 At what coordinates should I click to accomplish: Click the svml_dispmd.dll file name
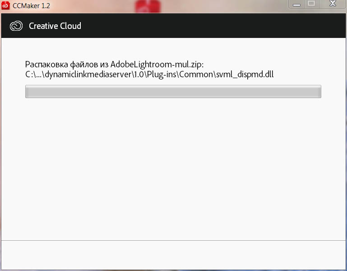(x=249, y=74)
